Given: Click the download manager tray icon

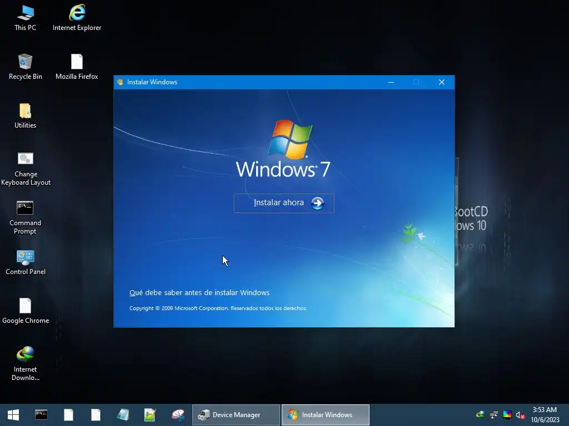Looking at the screenshot, I should 480,414.
